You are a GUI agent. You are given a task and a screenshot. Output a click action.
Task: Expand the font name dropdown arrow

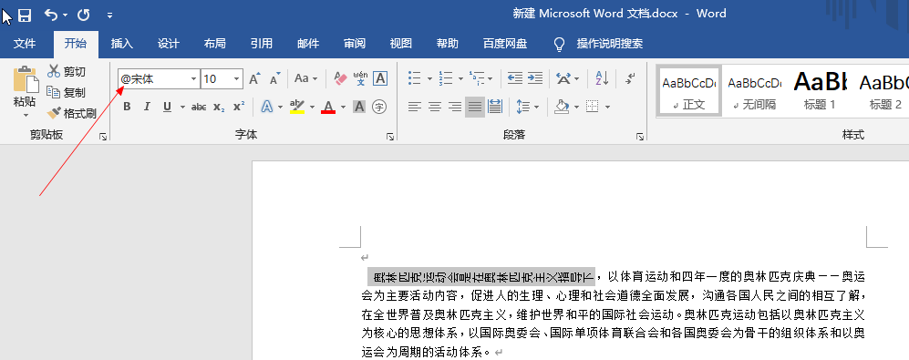[193, 79]
